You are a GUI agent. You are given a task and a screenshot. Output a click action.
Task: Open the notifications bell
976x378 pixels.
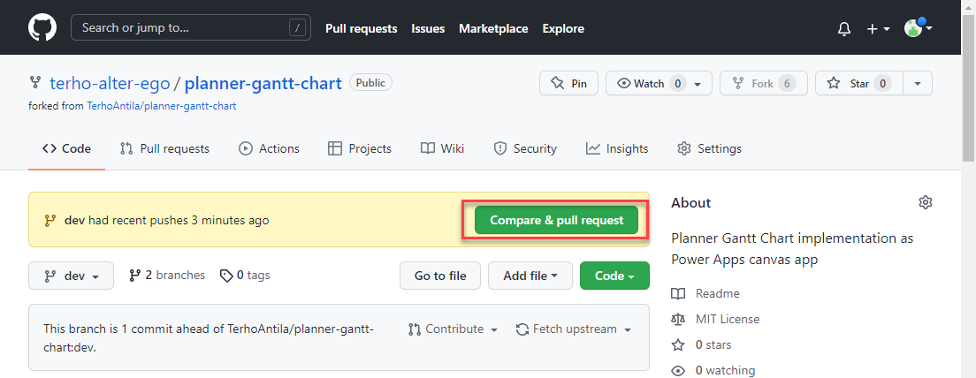pos(843,28)
